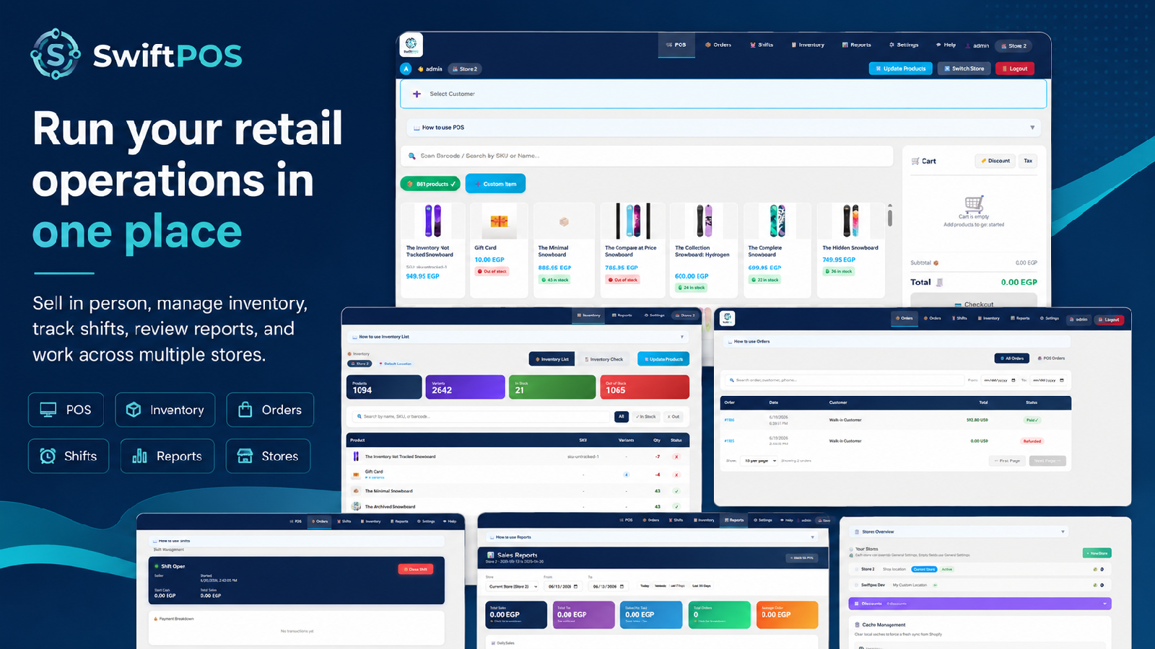Image resolution: width=1155 pixels, height=649 pixels.
Task: Click 'Update Products' in the POS window header
Action: click(x=900, y=69)
